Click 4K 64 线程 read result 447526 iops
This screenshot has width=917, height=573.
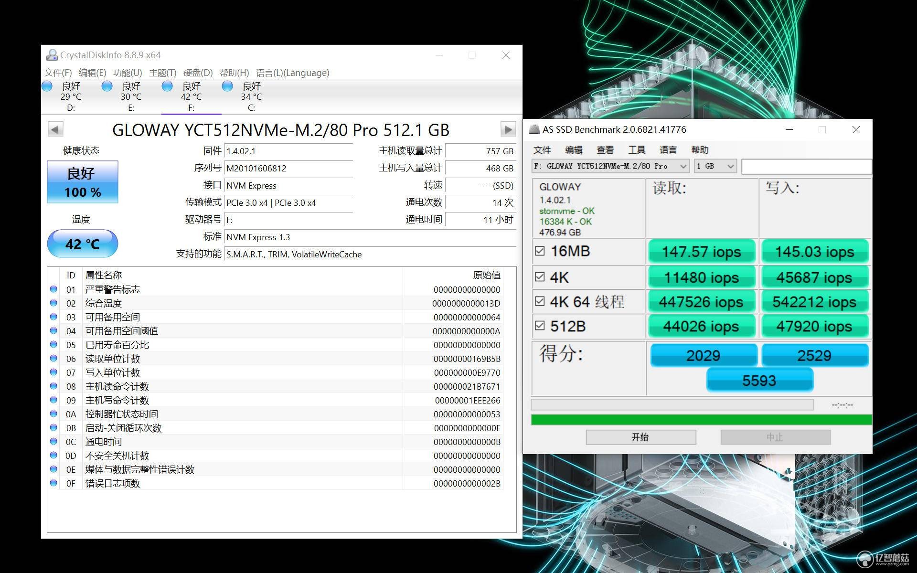coord(702,302)
